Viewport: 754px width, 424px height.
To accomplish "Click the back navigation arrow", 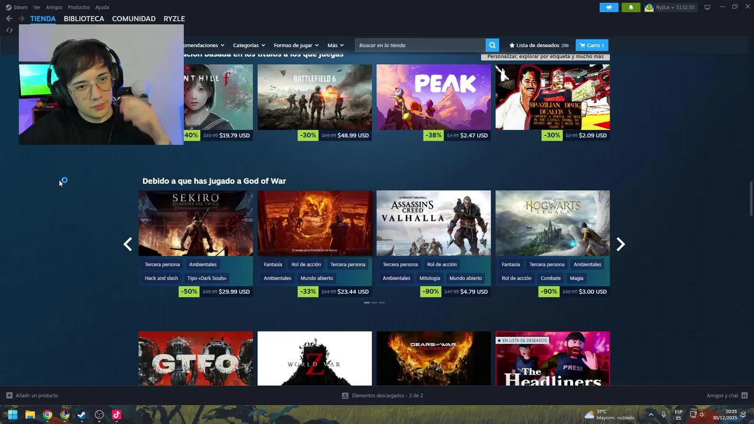I will pyautogui.click(x=9, y=19).
